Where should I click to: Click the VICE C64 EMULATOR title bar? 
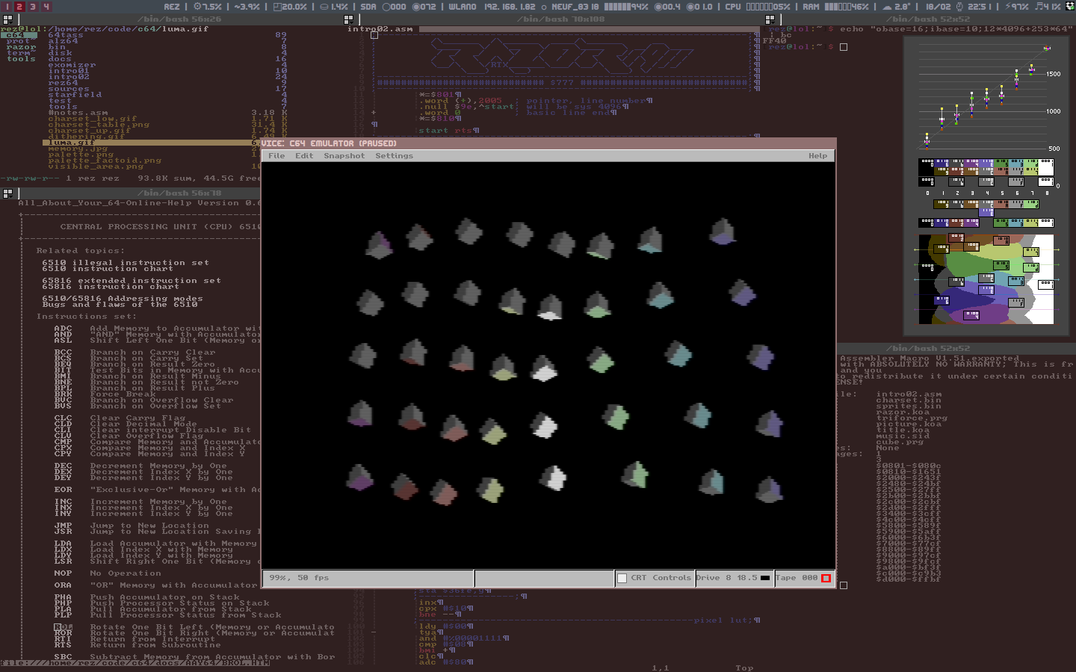(x=548, y=143)
